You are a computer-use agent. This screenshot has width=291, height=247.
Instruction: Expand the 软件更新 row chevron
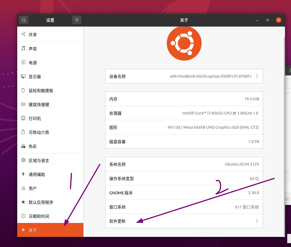coord(257,221)
